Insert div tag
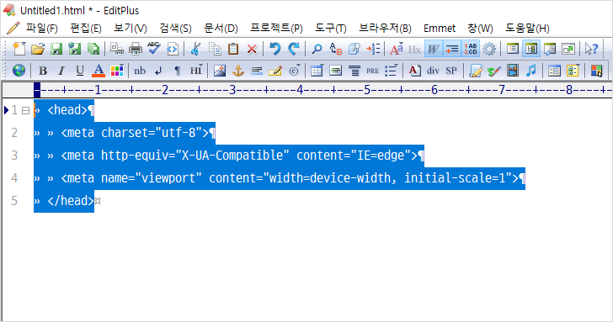The height and width of the screenshot is (322, 613). click(x=433, y=71)
